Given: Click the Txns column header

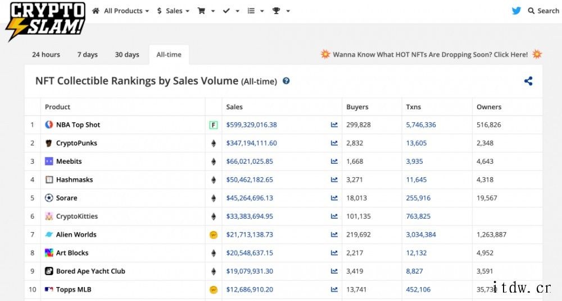Looking at the screenshot, I should click(x=414, y=107).
